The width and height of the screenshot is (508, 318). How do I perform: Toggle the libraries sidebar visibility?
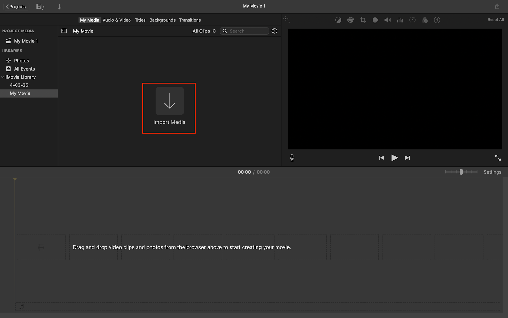click(64, 31)
